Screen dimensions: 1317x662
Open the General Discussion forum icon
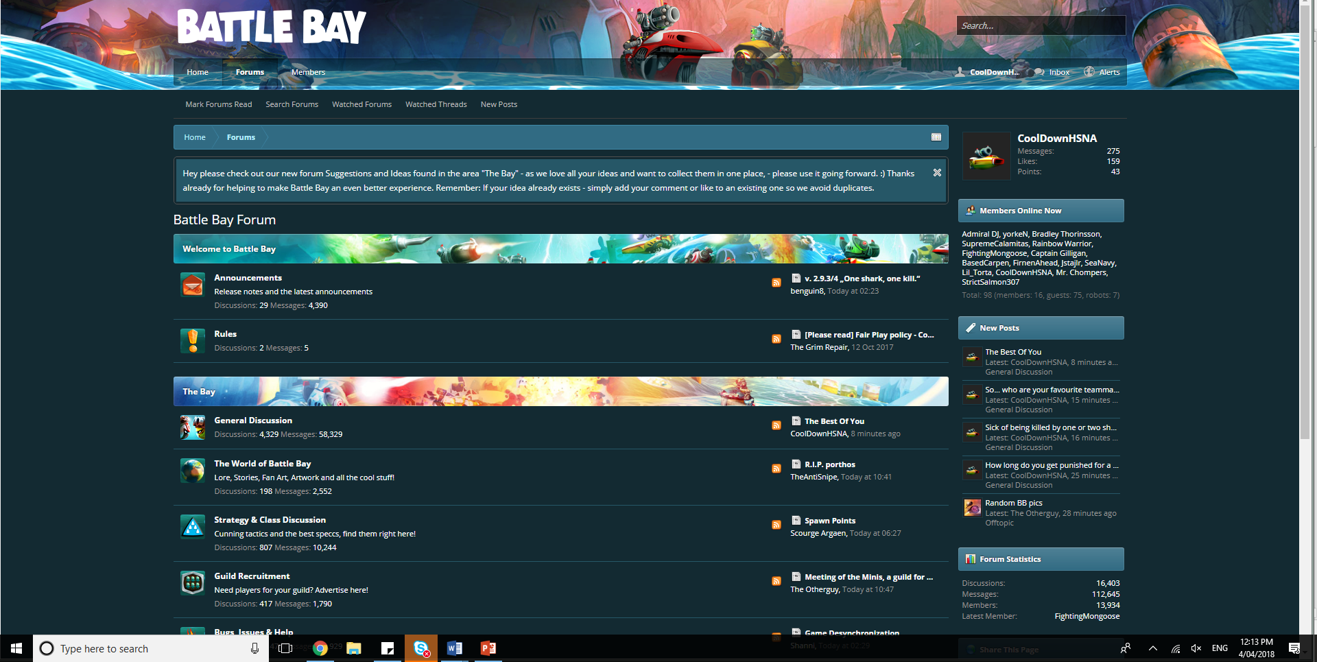click(193, 427)
